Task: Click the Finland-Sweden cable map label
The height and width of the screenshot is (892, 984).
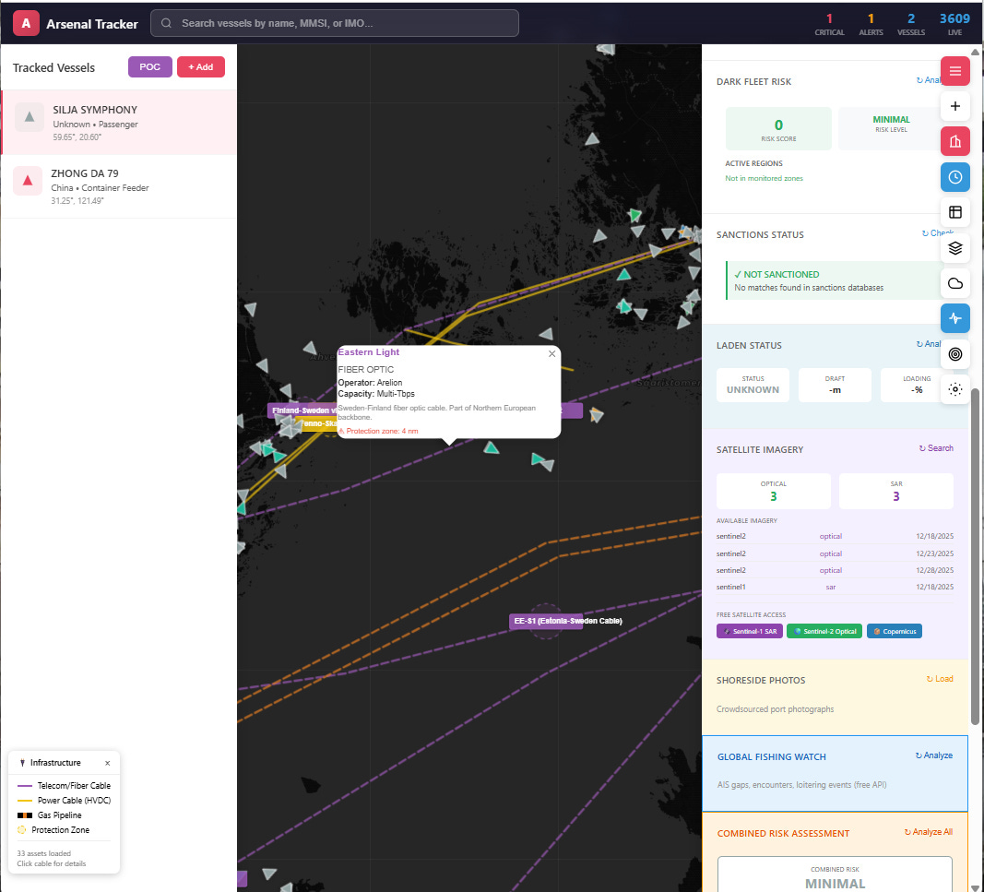Action: (302, 410)
